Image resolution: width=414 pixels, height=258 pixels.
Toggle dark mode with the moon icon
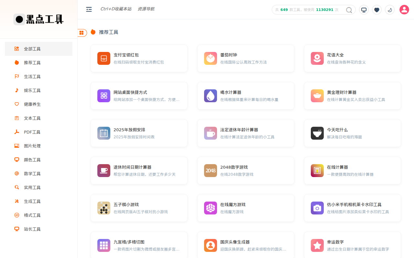click(389, 10)
